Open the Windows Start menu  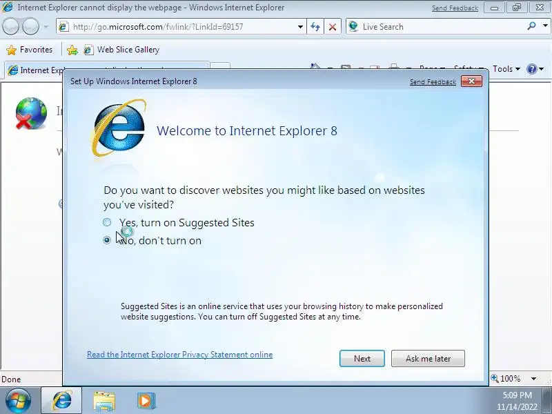pyautogui.click(x=18, y=400)
